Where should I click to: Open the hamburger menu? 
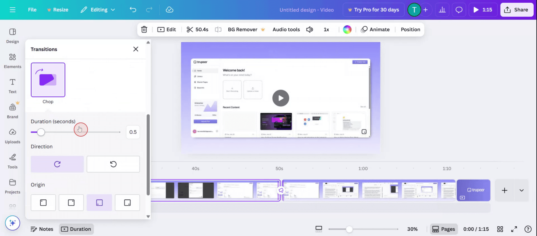[x=12, y=10]
